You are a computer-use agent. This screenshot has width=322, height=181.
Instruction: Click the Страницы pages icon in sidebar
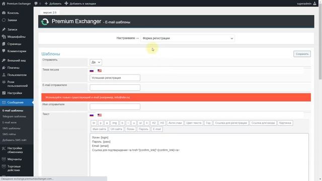[4, 44]
